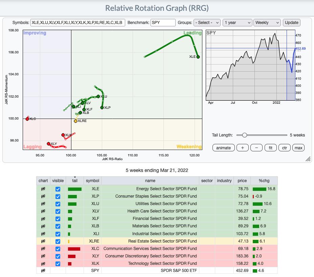This screenshot has height=277, width=314.
Task: Click the XLE green tail bar
Action: 75,189
